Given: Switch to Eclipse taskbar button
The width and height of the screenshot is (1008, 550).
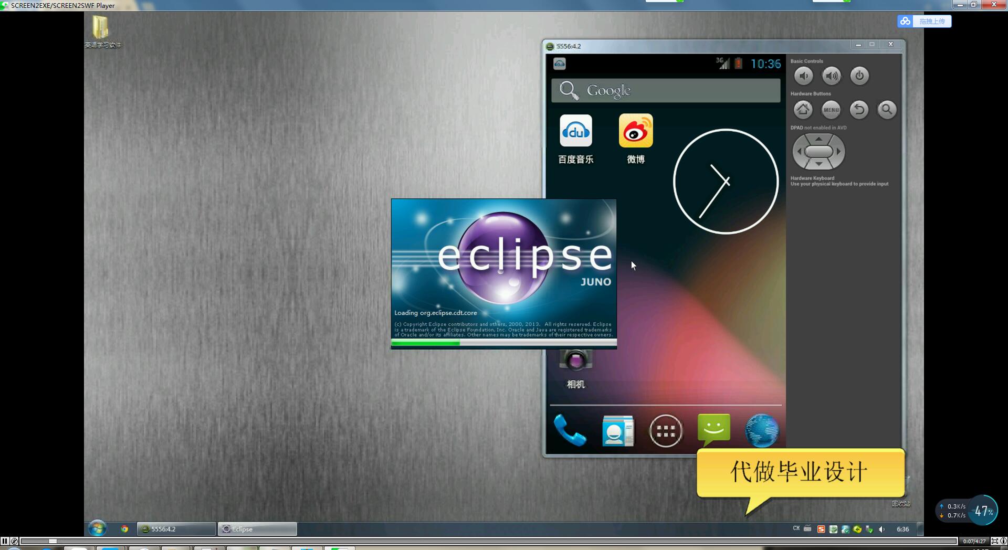Looking at the screenshot, I should point(257,529).
